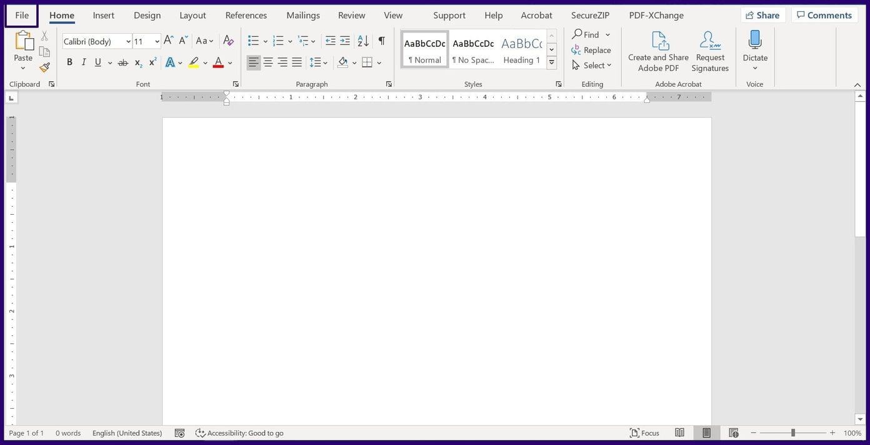Switch to the Review tab
This screenshot has height=445, width=870.
[x=351, y=15]
